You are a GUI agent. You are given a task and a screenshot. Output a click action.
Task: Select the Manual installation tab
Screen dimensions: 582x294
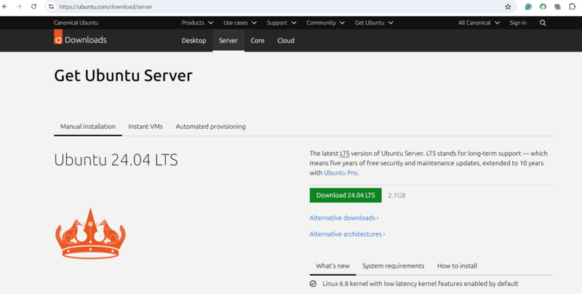(88, 127)
